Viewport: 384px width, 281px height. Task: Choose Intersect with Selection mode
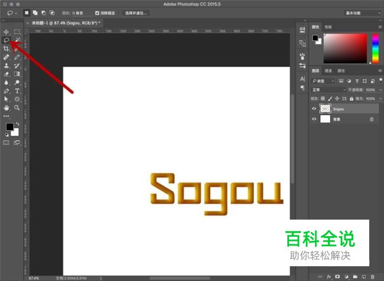point(52,13)
